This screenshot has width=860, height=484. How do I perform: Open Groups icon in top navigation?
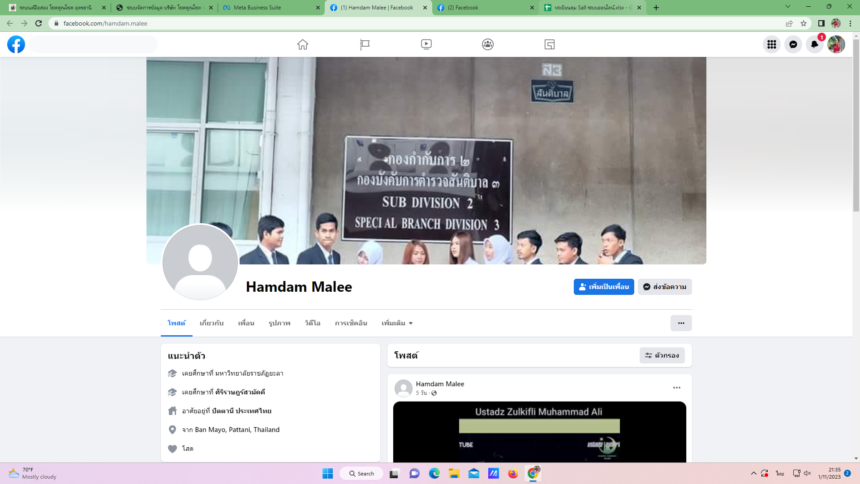(x=488, y=44)
